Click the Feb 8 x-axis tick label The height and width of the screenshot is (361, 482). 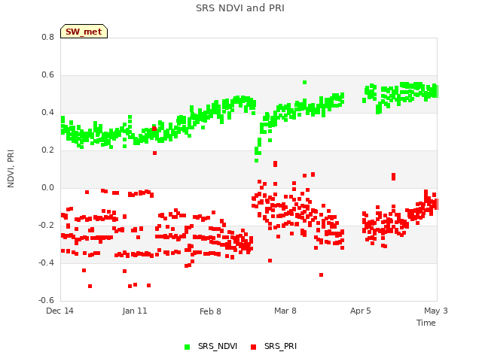coord(210,311)
